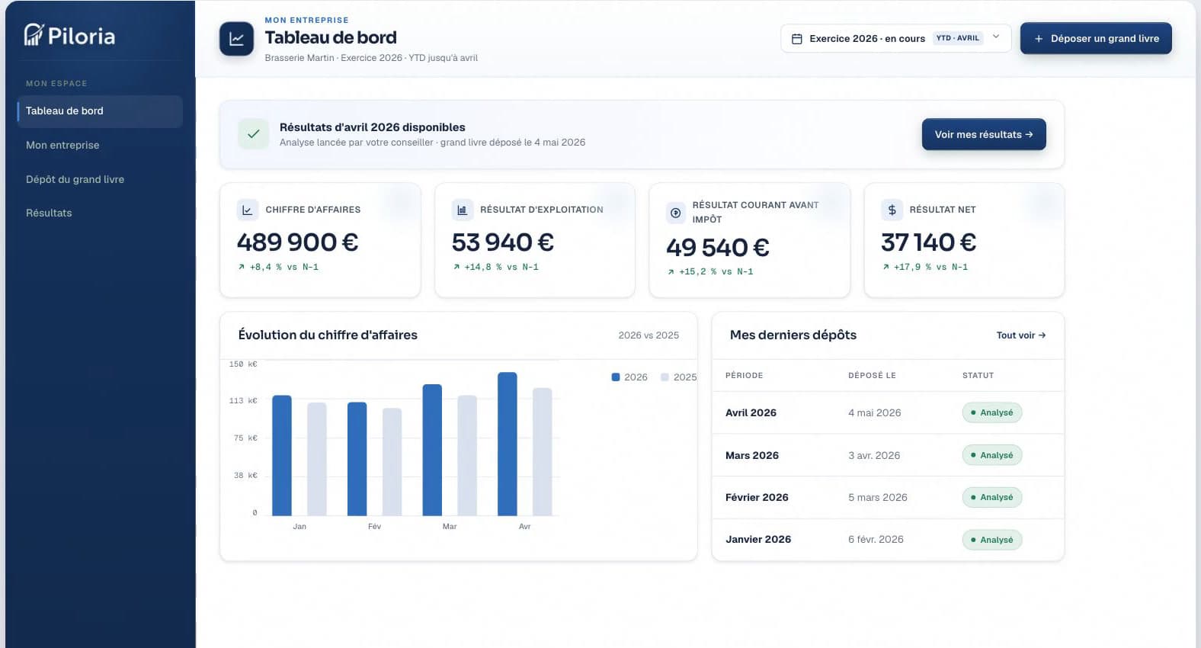Click Analysé status badge for Avril 2026
Image resolution: width=1201 pixels, height=648 pixels.
pos(992,412)
